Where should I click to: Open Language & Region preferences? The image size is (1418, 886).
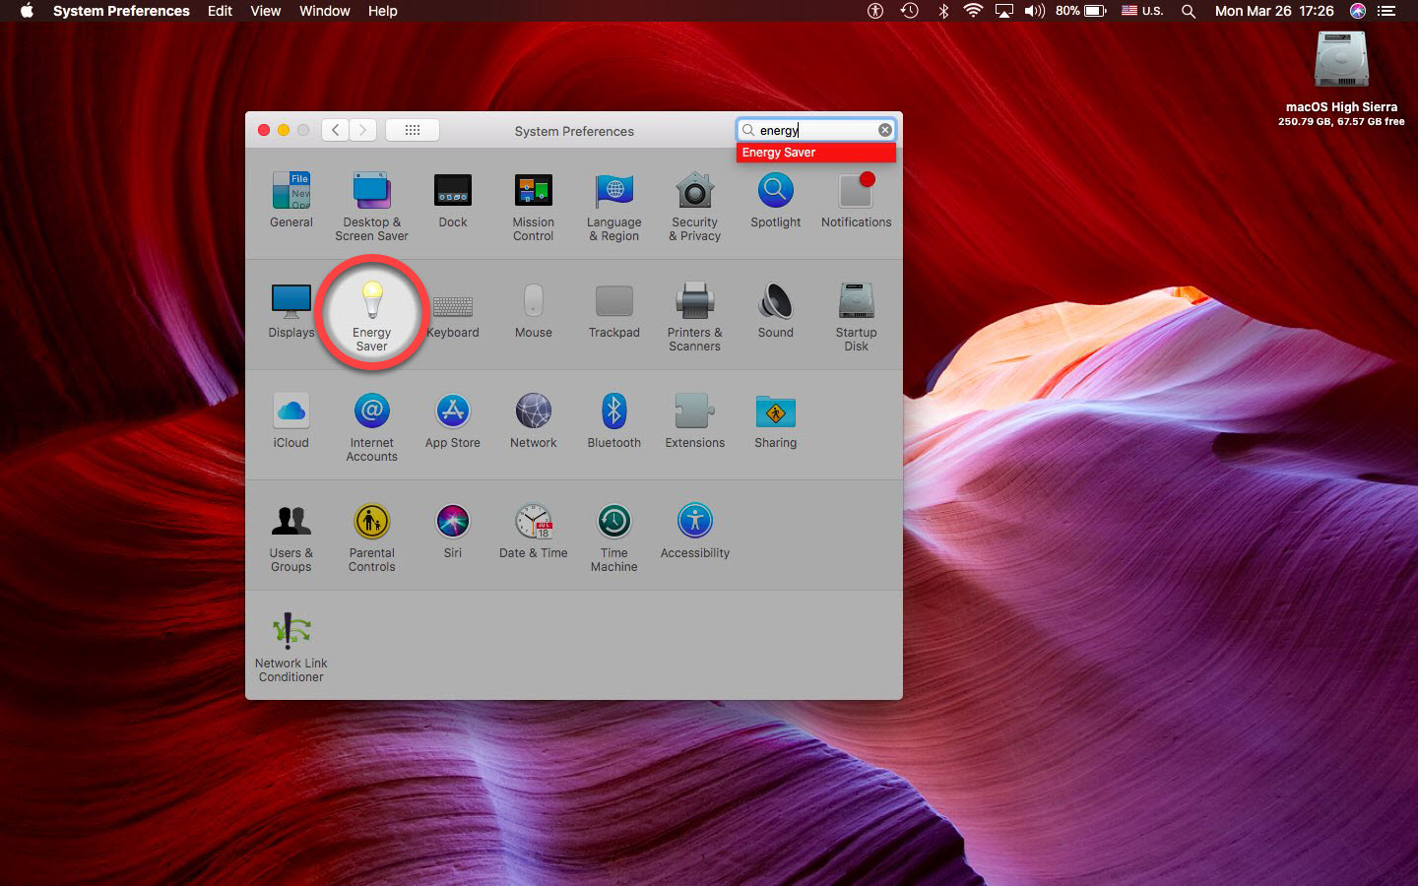click(x=613, y=206)
